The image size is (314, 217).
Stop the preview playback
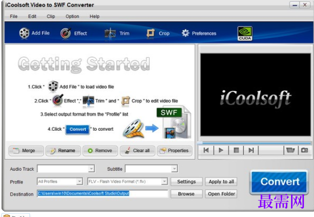236,150
